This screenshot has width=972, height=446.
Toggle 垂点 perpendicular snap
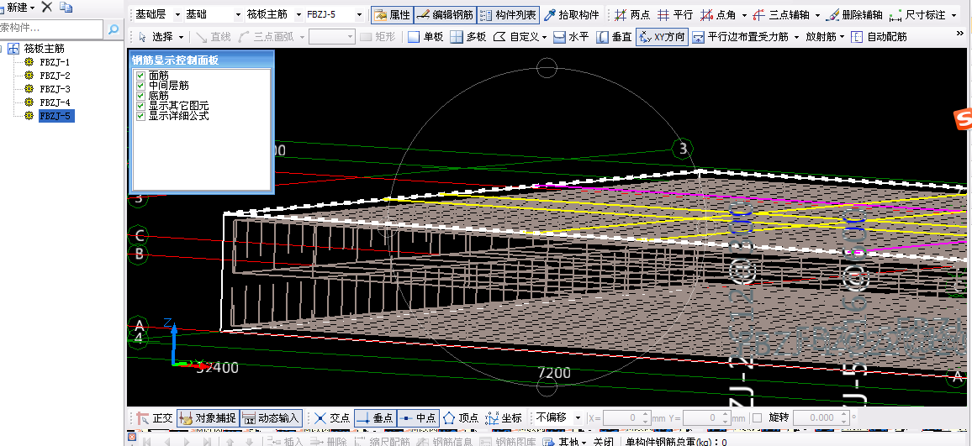click(375, 418)
